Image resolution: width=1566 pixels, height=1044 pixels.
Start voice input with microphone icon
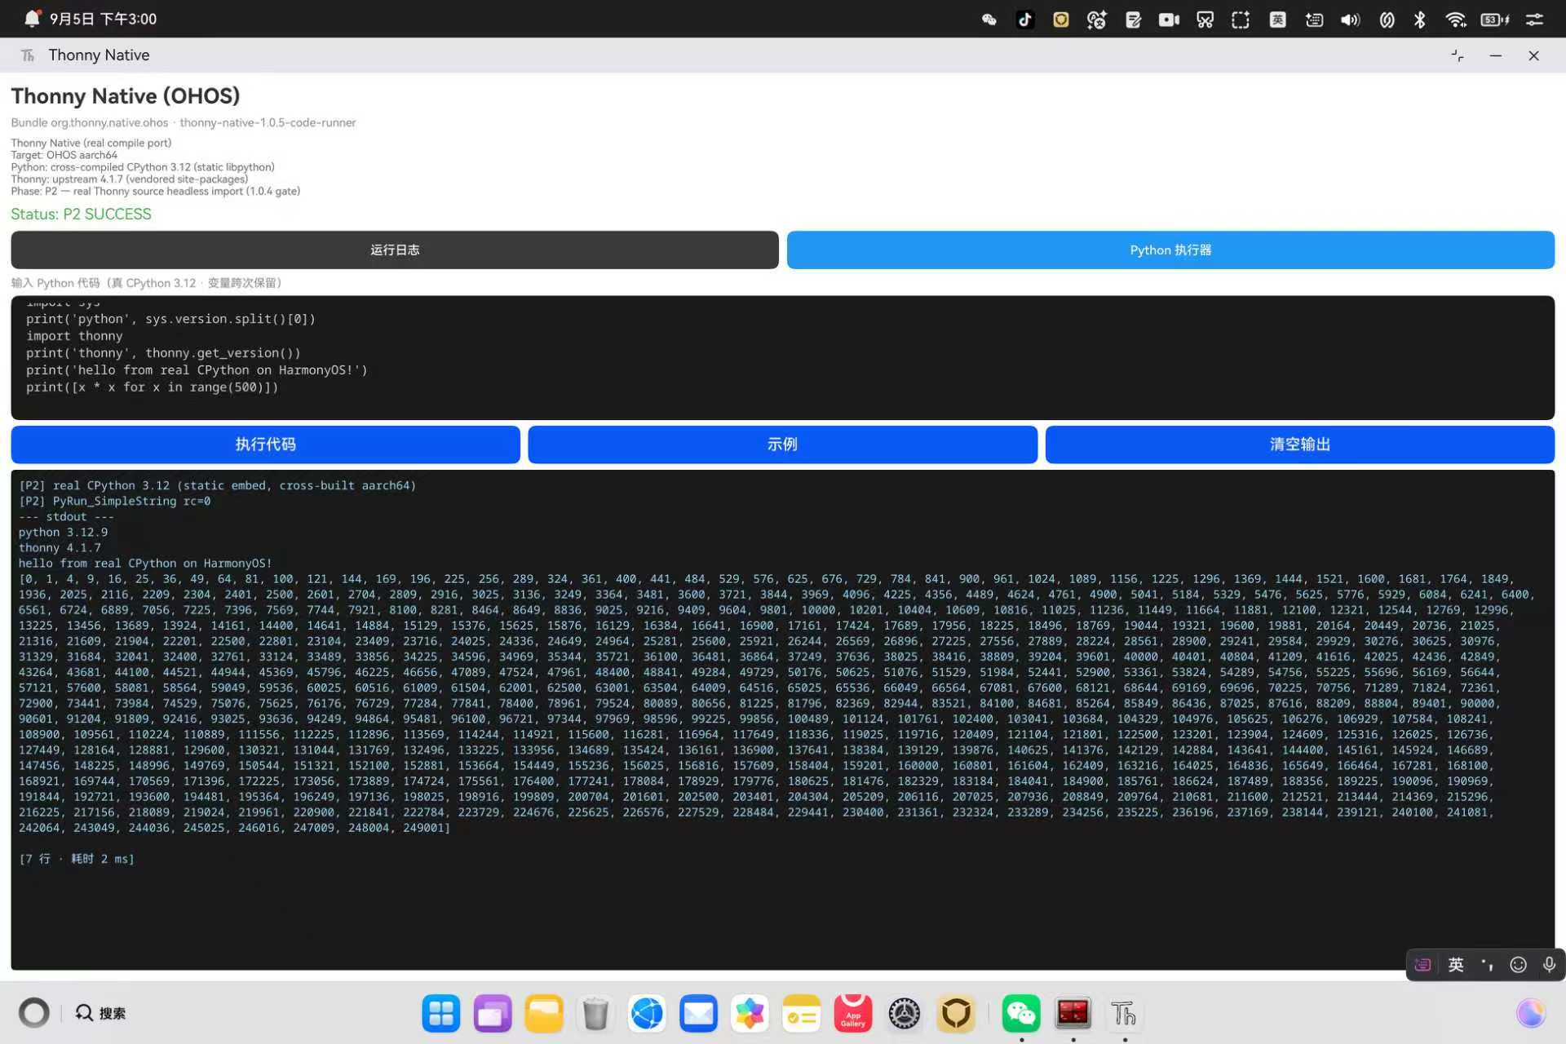1549,965
